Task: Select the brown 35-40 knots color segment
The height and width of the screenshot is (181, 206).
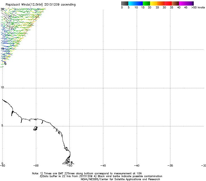Action: (x=175, y=3)
